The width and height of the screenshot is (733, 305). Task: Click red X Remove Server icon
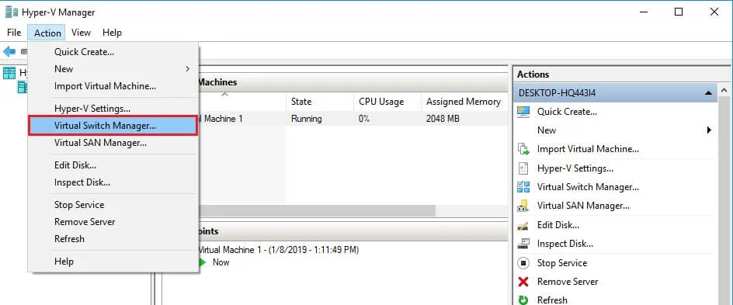coord(523,282)
